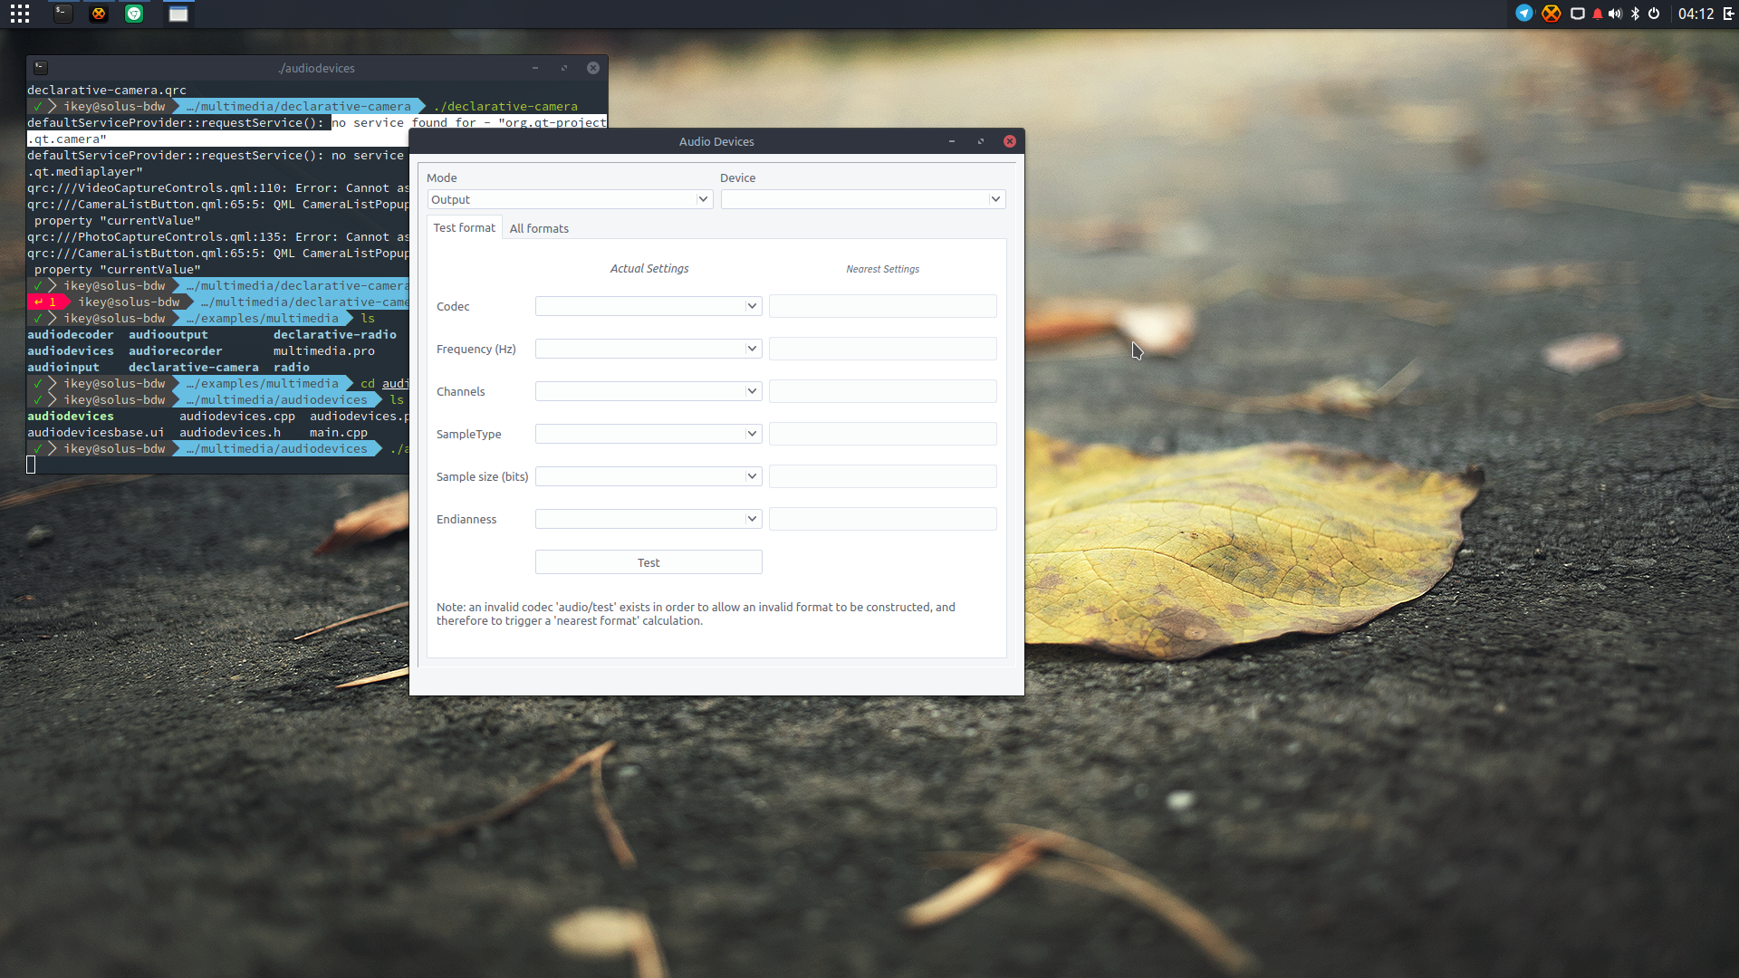Click the nearest Channels field
1739x978 pixels.
pos(883,391)
